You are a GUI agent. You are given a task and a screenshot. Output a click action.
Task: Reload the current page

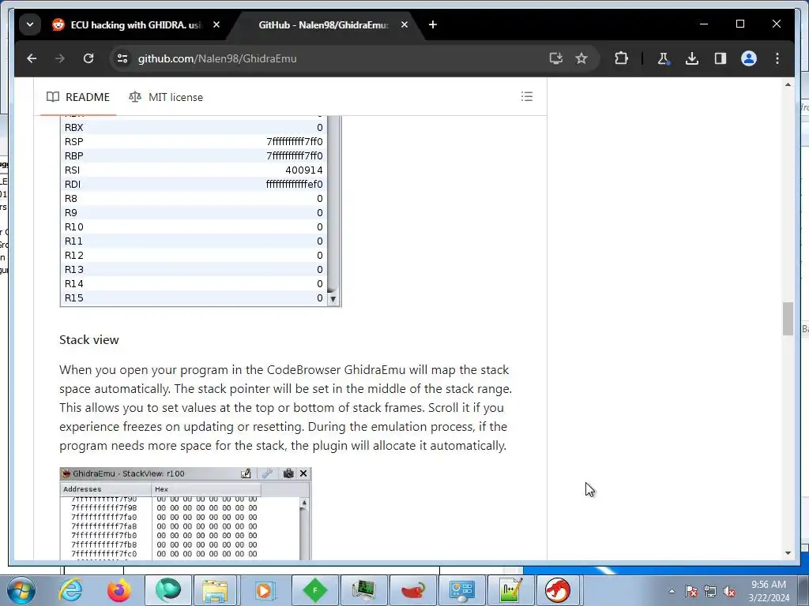(x=88, y=58)
